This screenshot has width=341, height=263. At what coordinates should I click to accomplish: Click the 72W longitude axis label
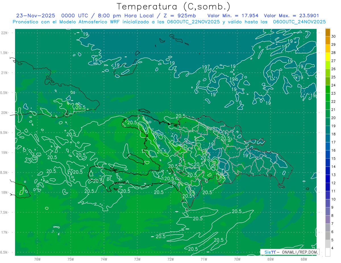(170, 259)
